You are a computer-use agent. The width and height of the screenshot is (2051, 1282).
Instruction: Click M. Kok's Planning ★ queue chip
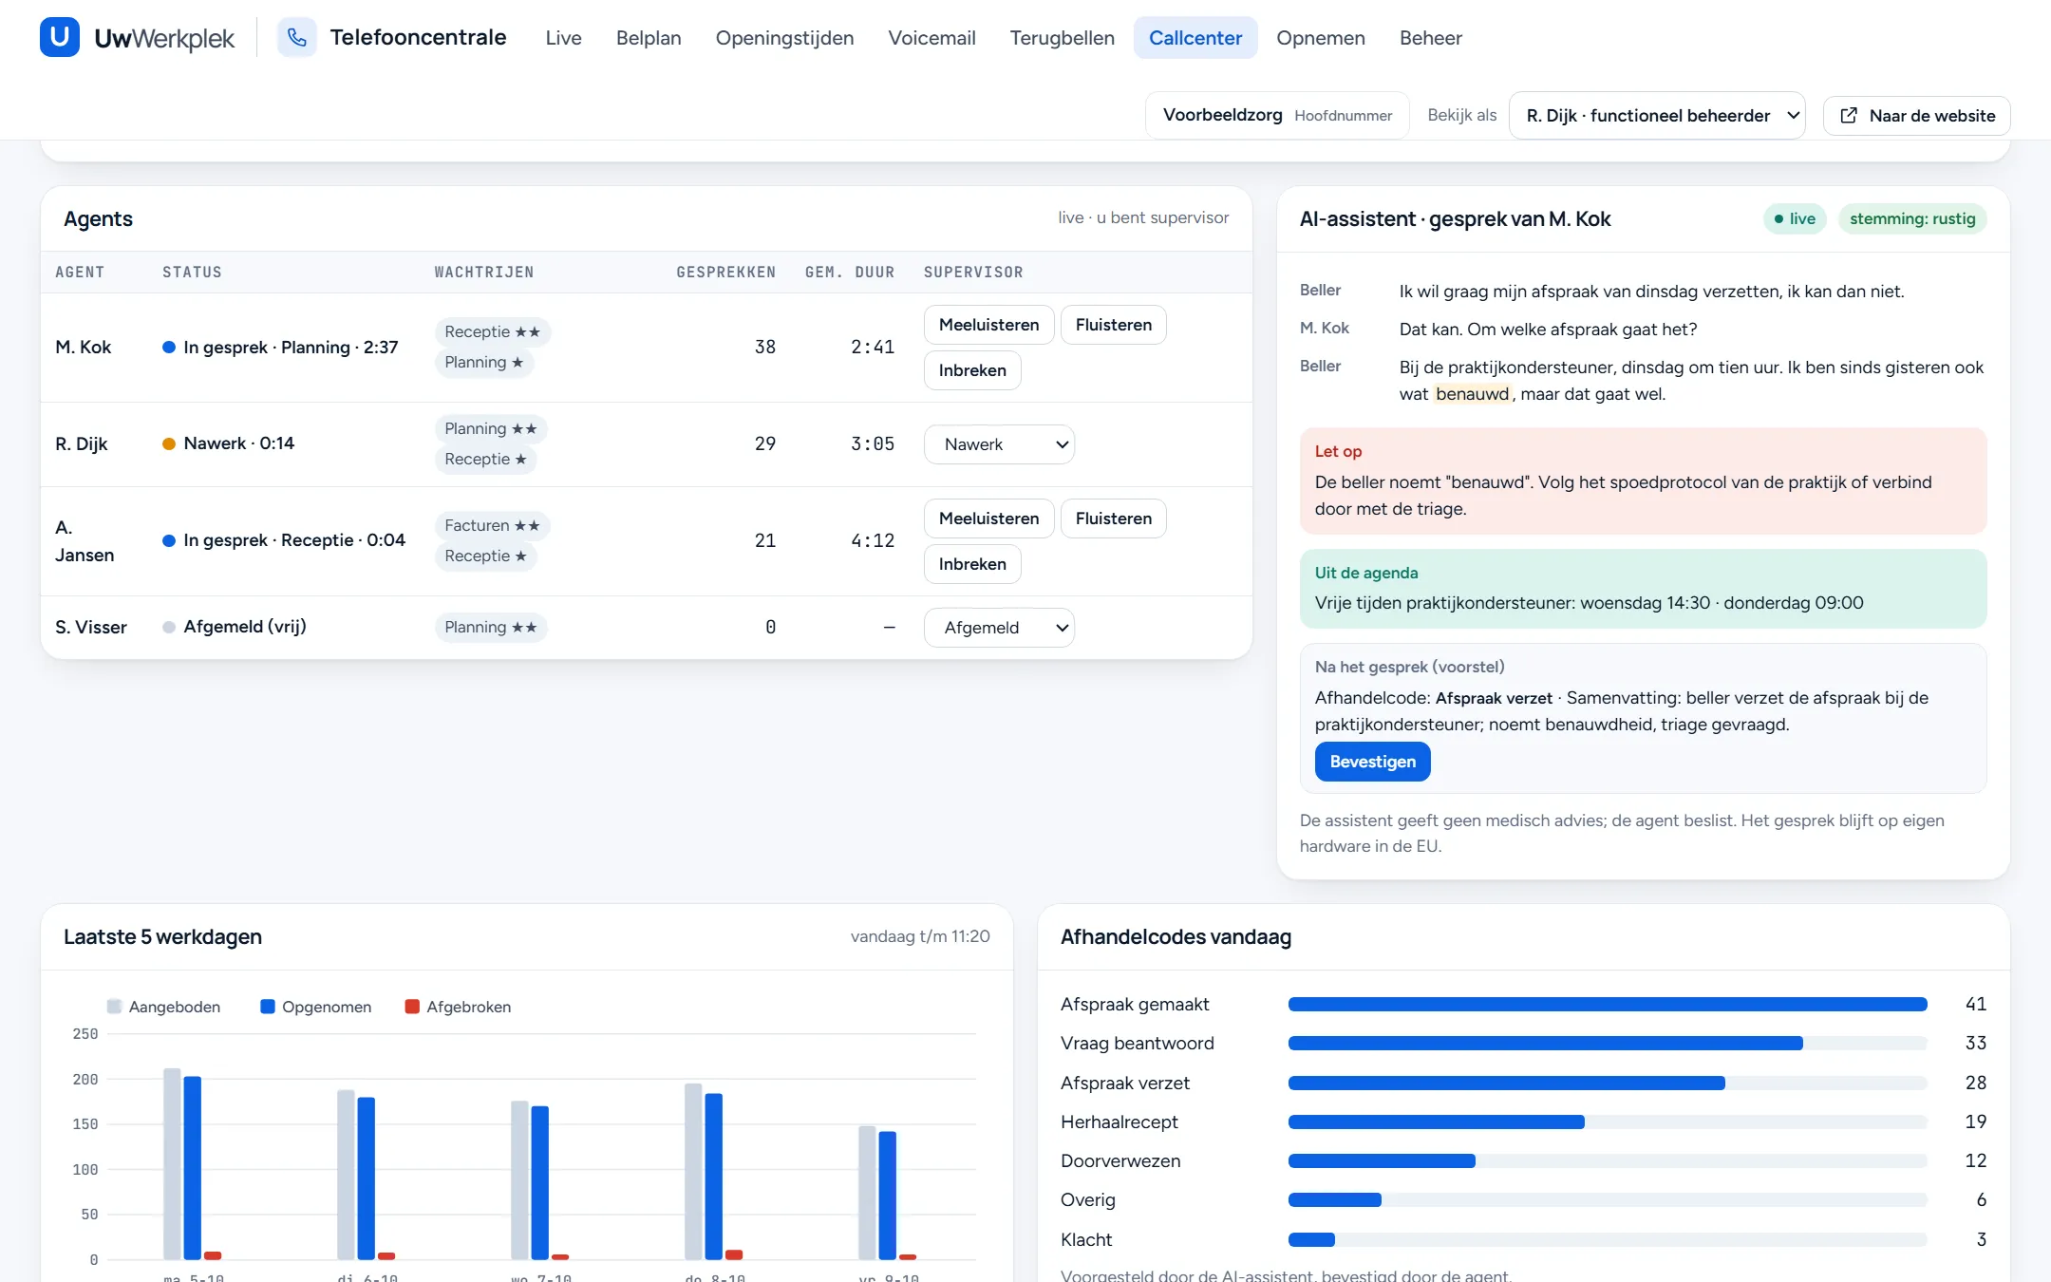[484, 363]
